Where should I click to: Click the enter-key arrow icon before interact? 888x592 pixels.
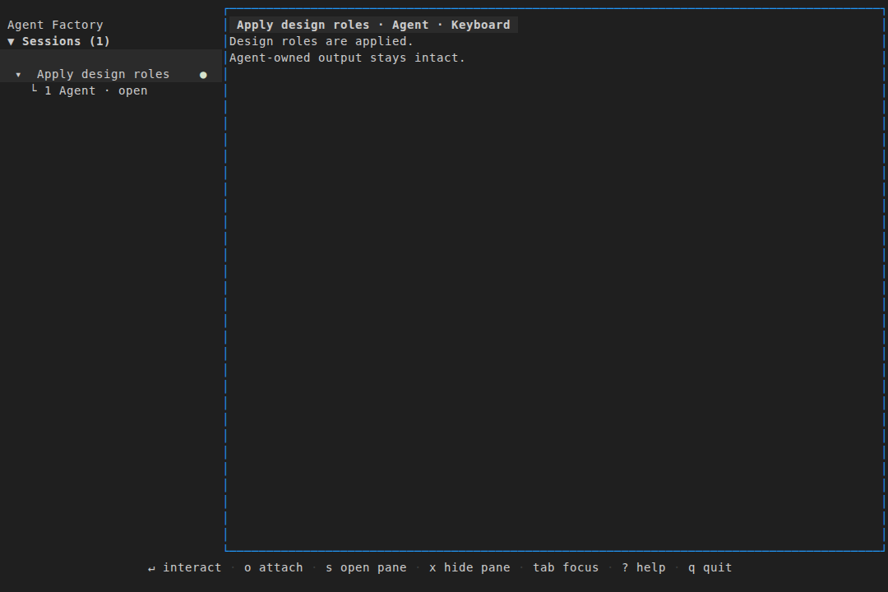151,568
